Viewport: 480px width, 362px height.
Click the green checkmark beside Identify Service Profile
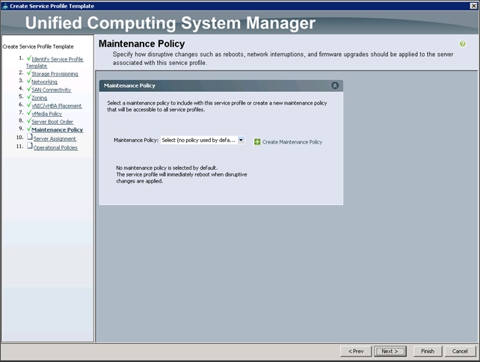tap(28, 58)
